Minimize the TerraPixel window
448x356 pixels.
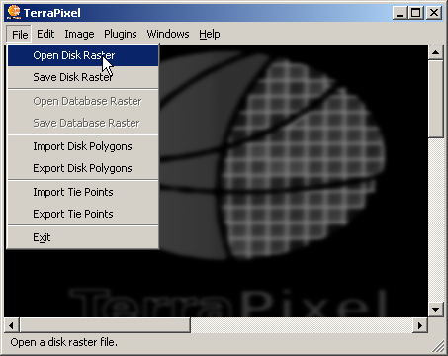pos(401,13)
